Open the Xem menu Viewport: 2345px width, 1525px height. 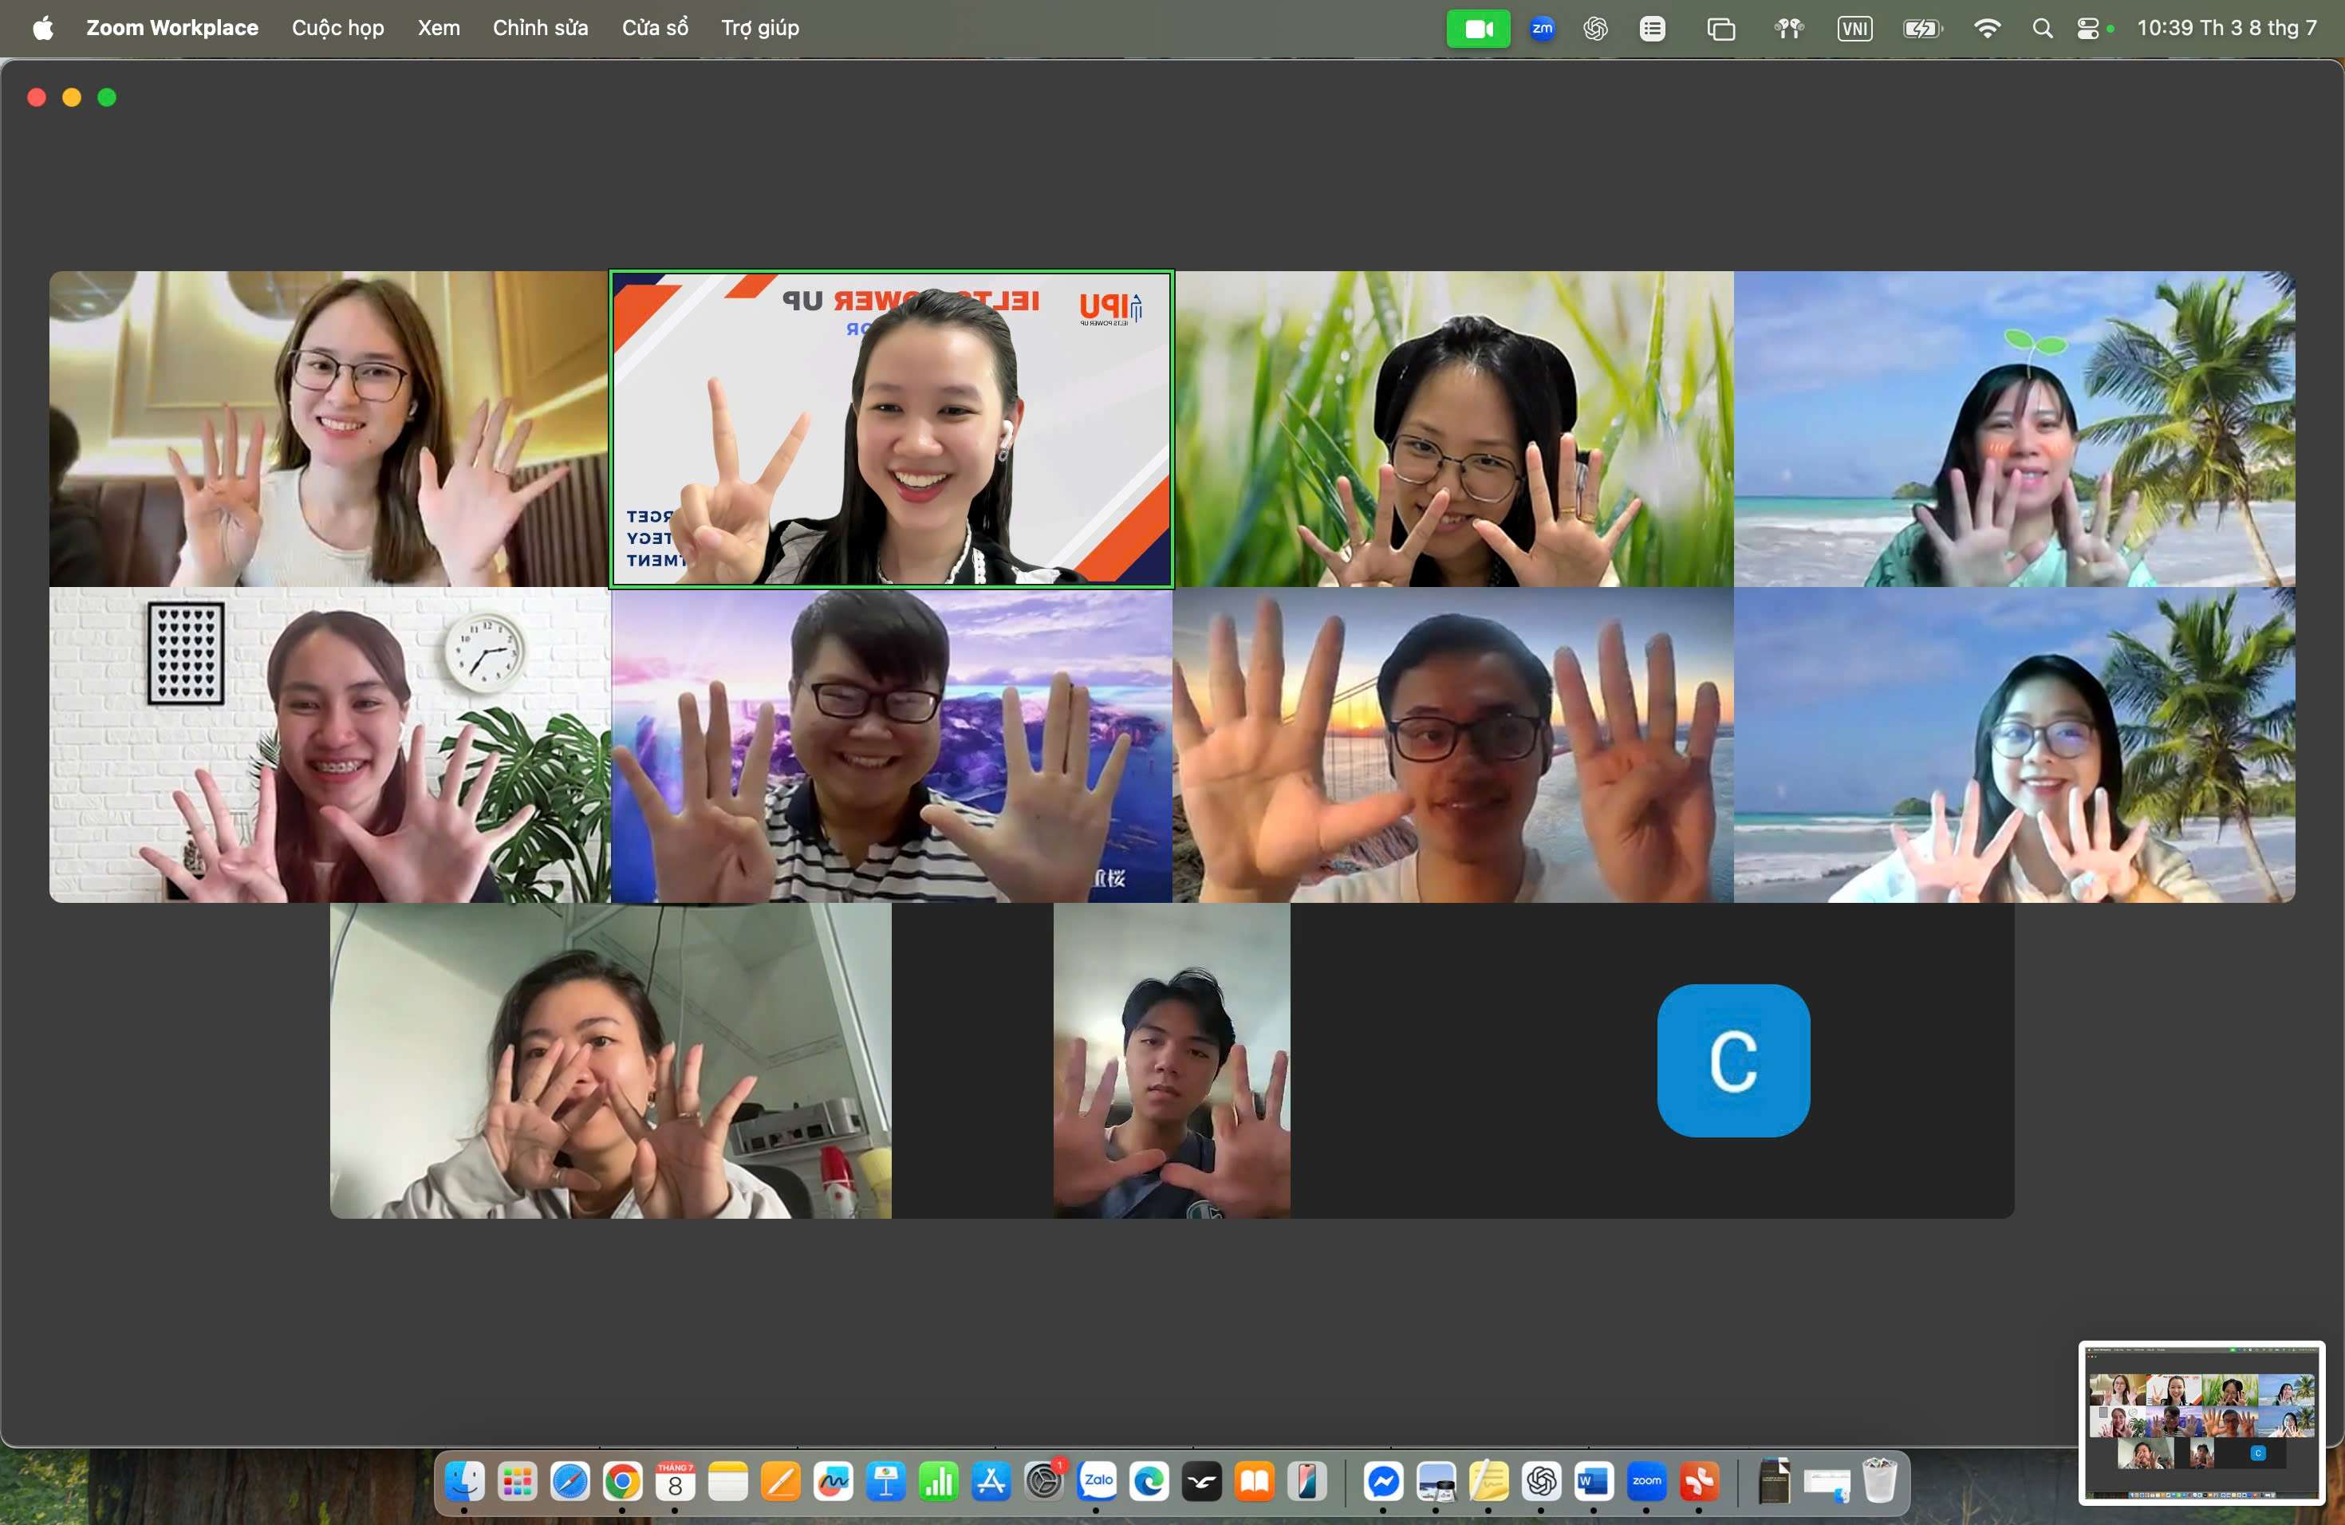tap(439, 28)
